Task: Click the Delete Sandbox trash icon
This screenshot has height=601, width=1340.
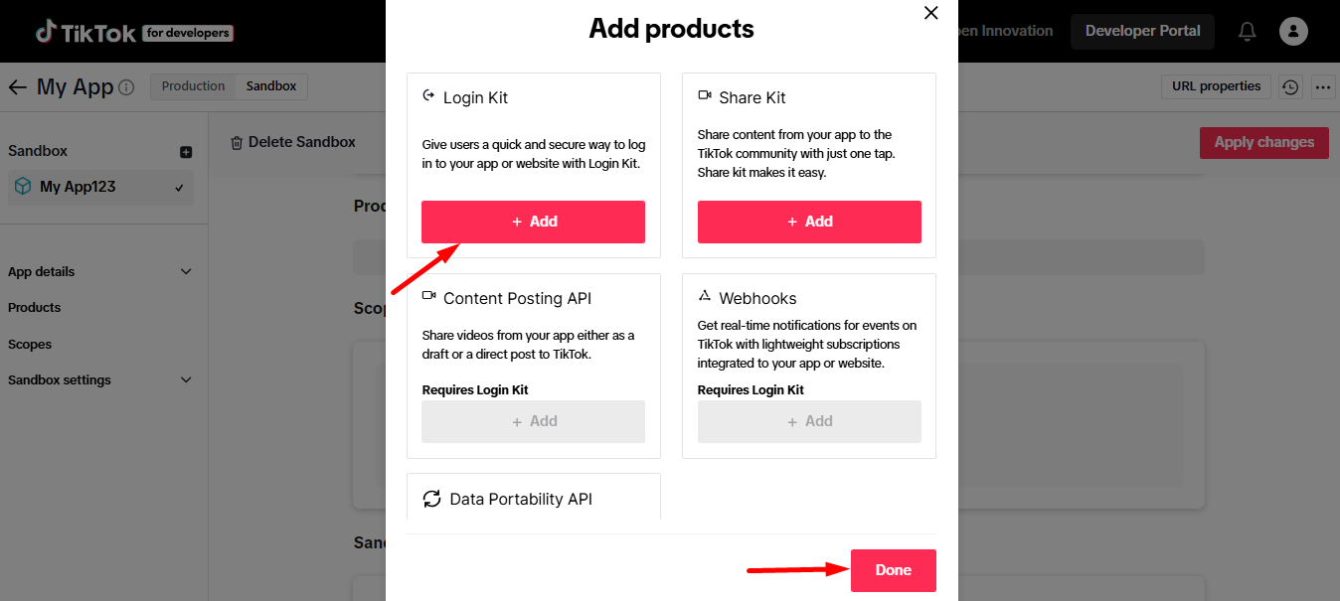Action: [x=237, y=141]
